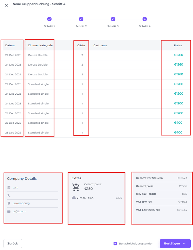
Task: Jump to the Schritt 2 step circle
Action: point(81,19)
